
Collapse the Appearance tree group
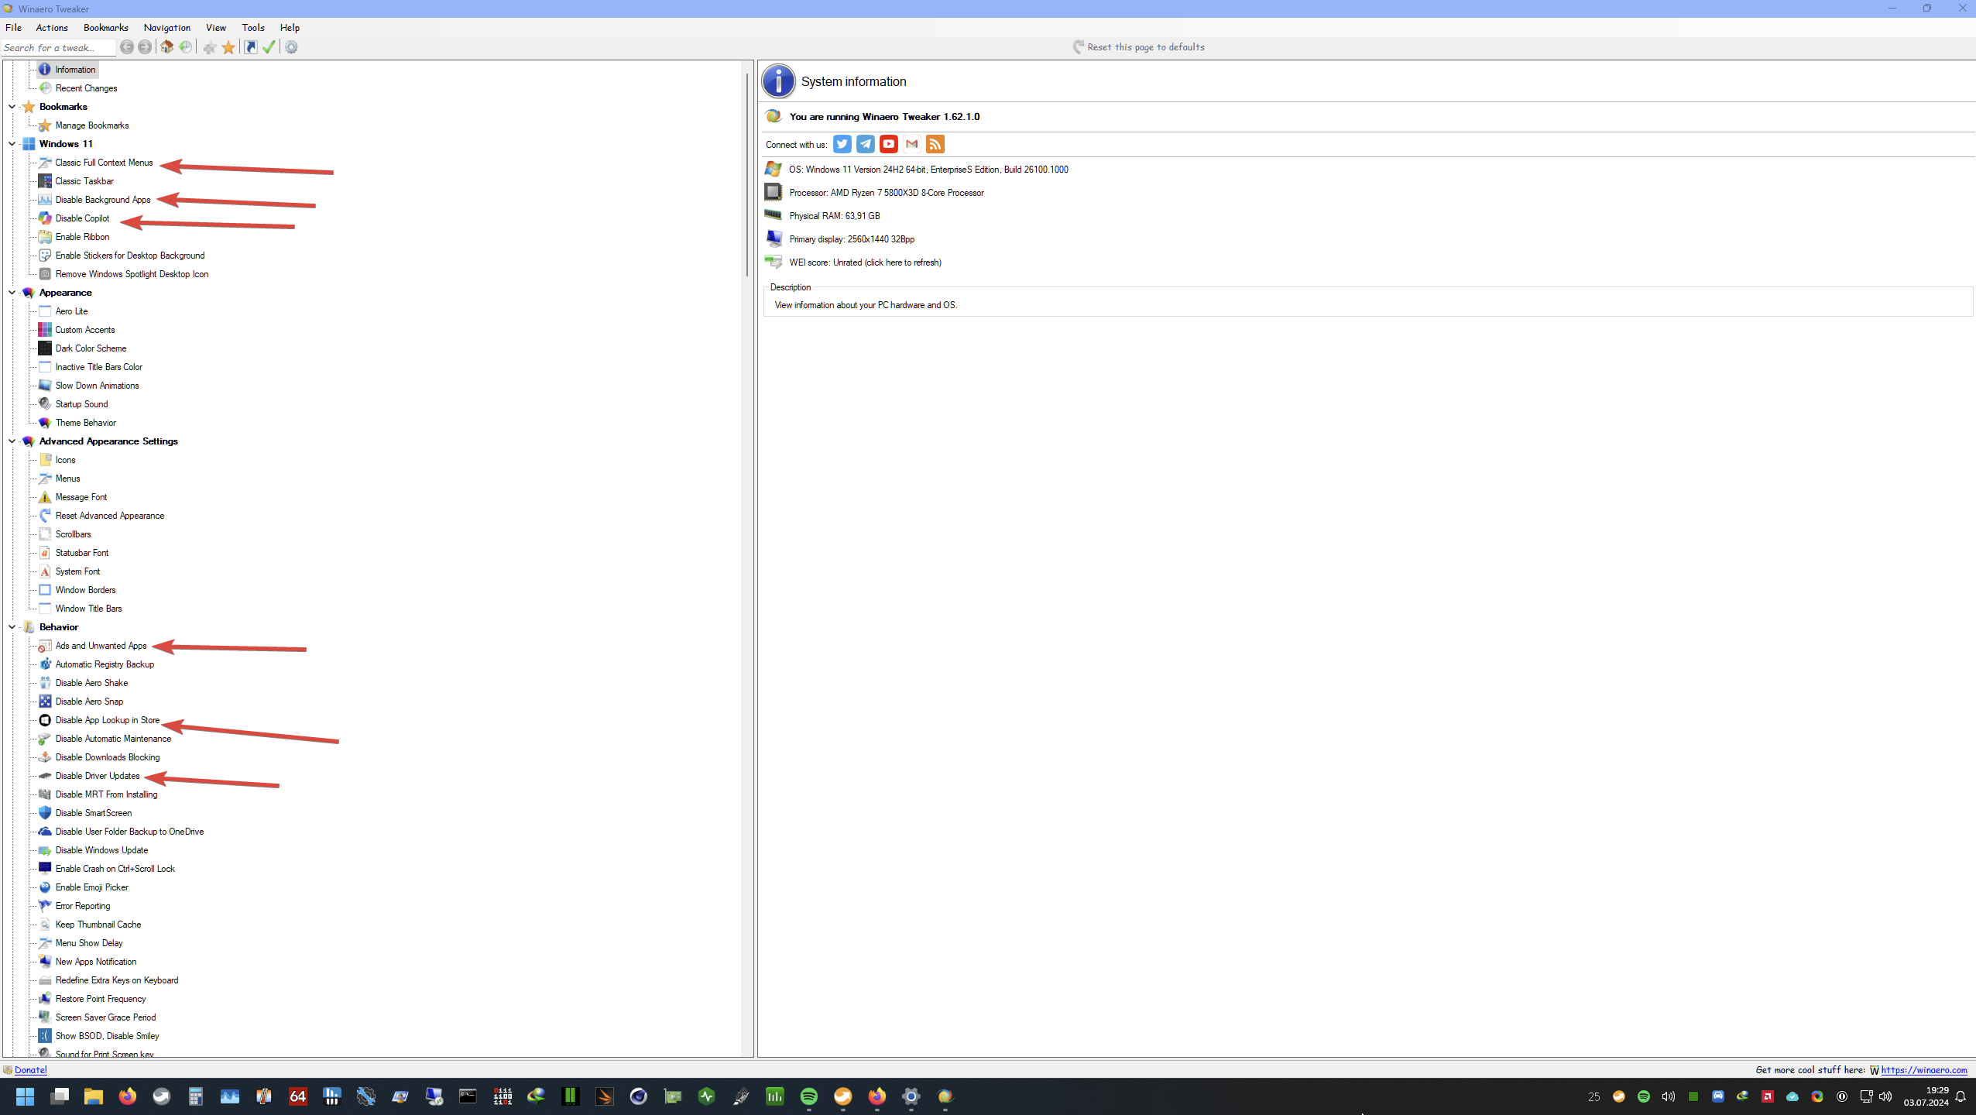tap(12, 293)
